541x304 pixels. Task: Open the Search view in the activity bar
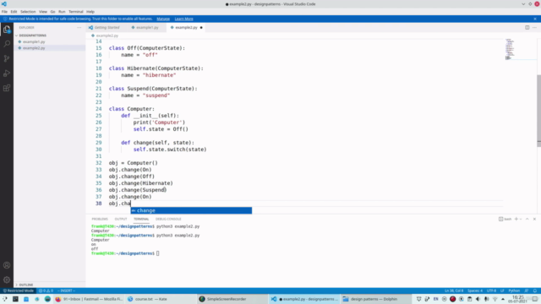pyautogui.click(x=7, y=44)
